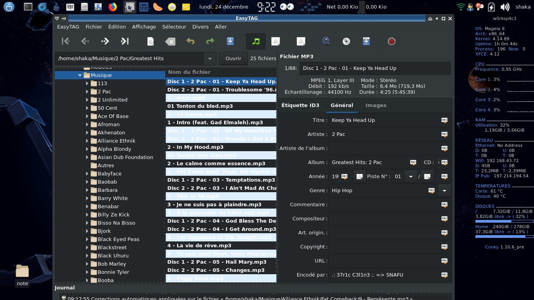534x300 pixels.
Task: Click the shaka user label in the panel
Action: coord(523,7)
